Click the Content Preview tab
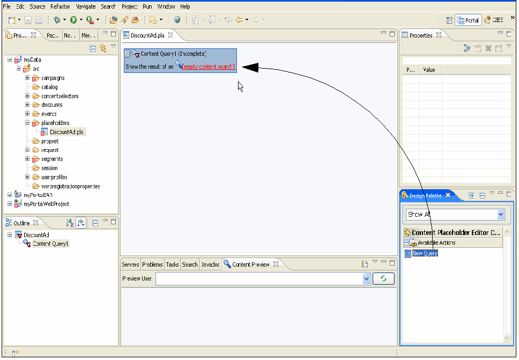 click(250, 265)
